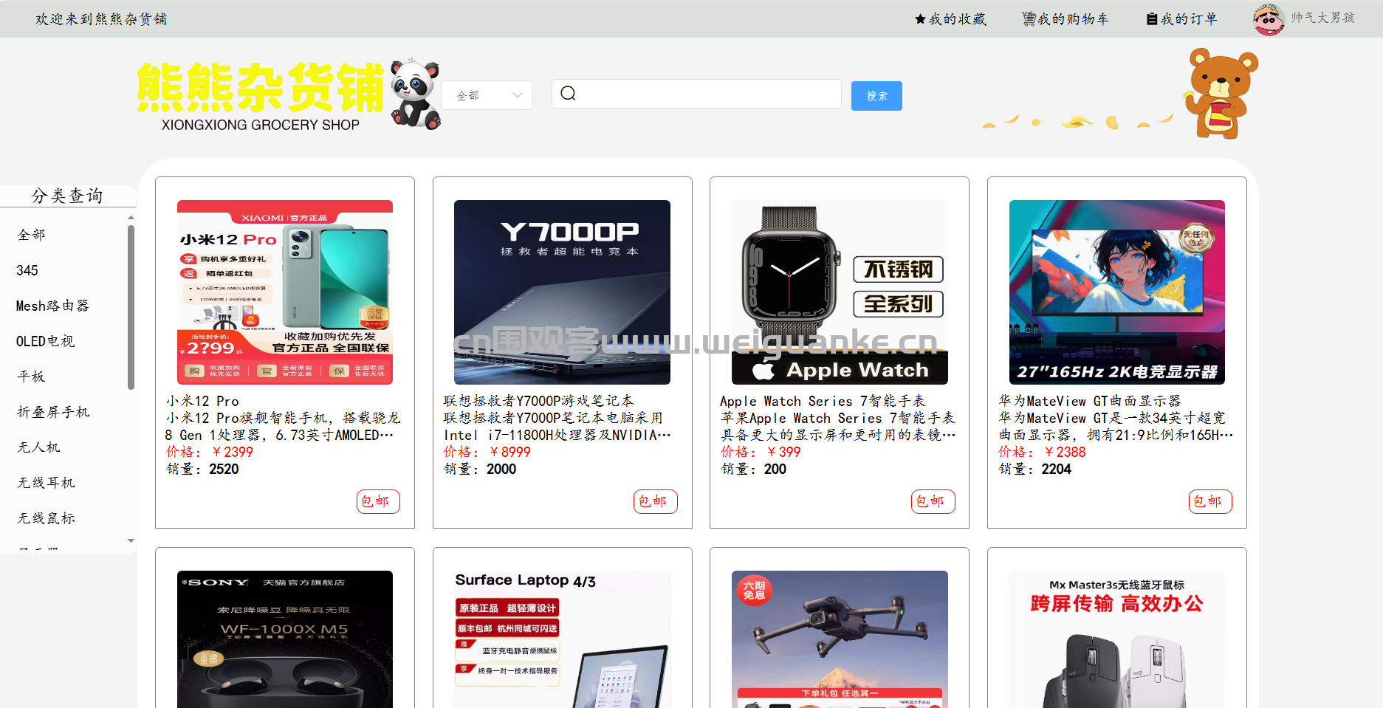Click price ￥2388
The width and height of the screenshot is (1383, 708).
pos(1064,452)
